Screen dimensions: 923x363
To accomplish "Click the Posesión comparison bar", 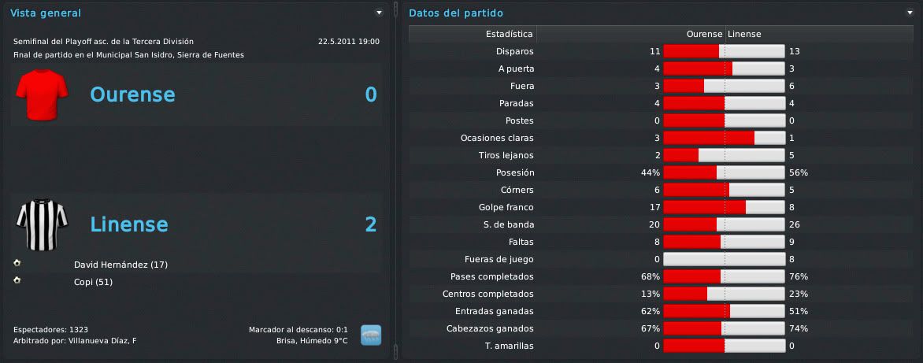I will click(x=724, y=173).
